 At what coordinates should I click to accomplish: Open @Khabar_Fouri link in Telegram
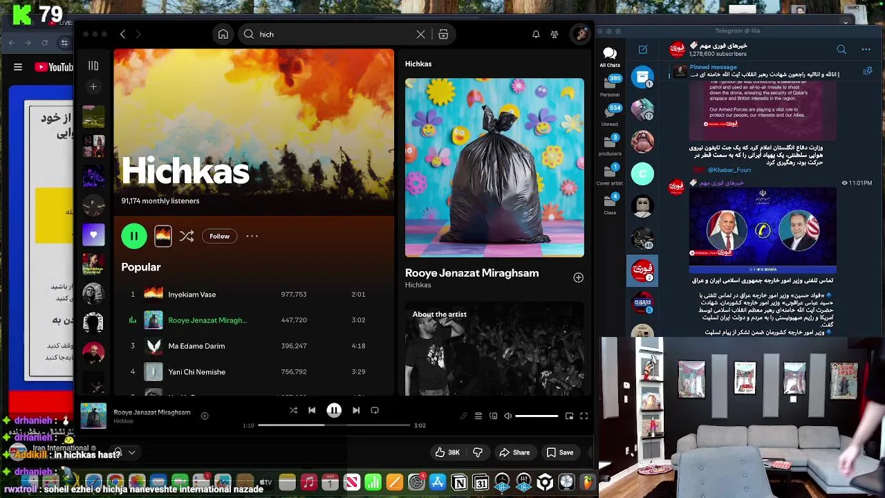[729, 169]
